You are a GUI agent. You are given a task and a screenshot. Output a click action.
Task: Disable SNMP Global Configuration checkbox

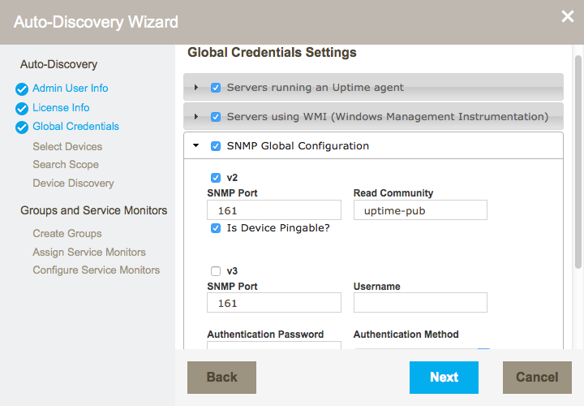(216, 147)
